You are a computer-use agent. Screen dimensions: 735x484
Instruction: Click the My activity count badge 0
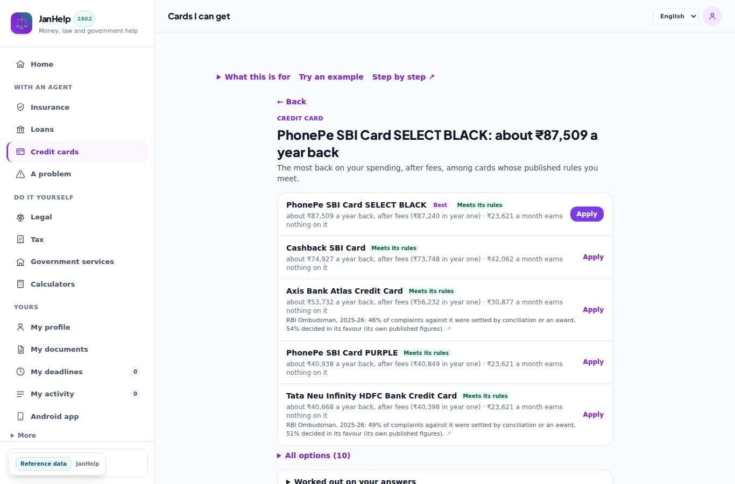point(136,394)
